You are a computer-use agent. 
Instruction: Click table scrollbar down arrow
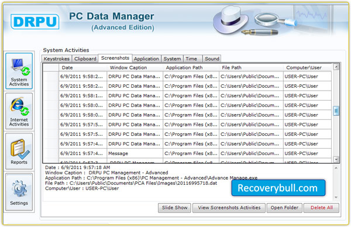[x=336, y=159]
